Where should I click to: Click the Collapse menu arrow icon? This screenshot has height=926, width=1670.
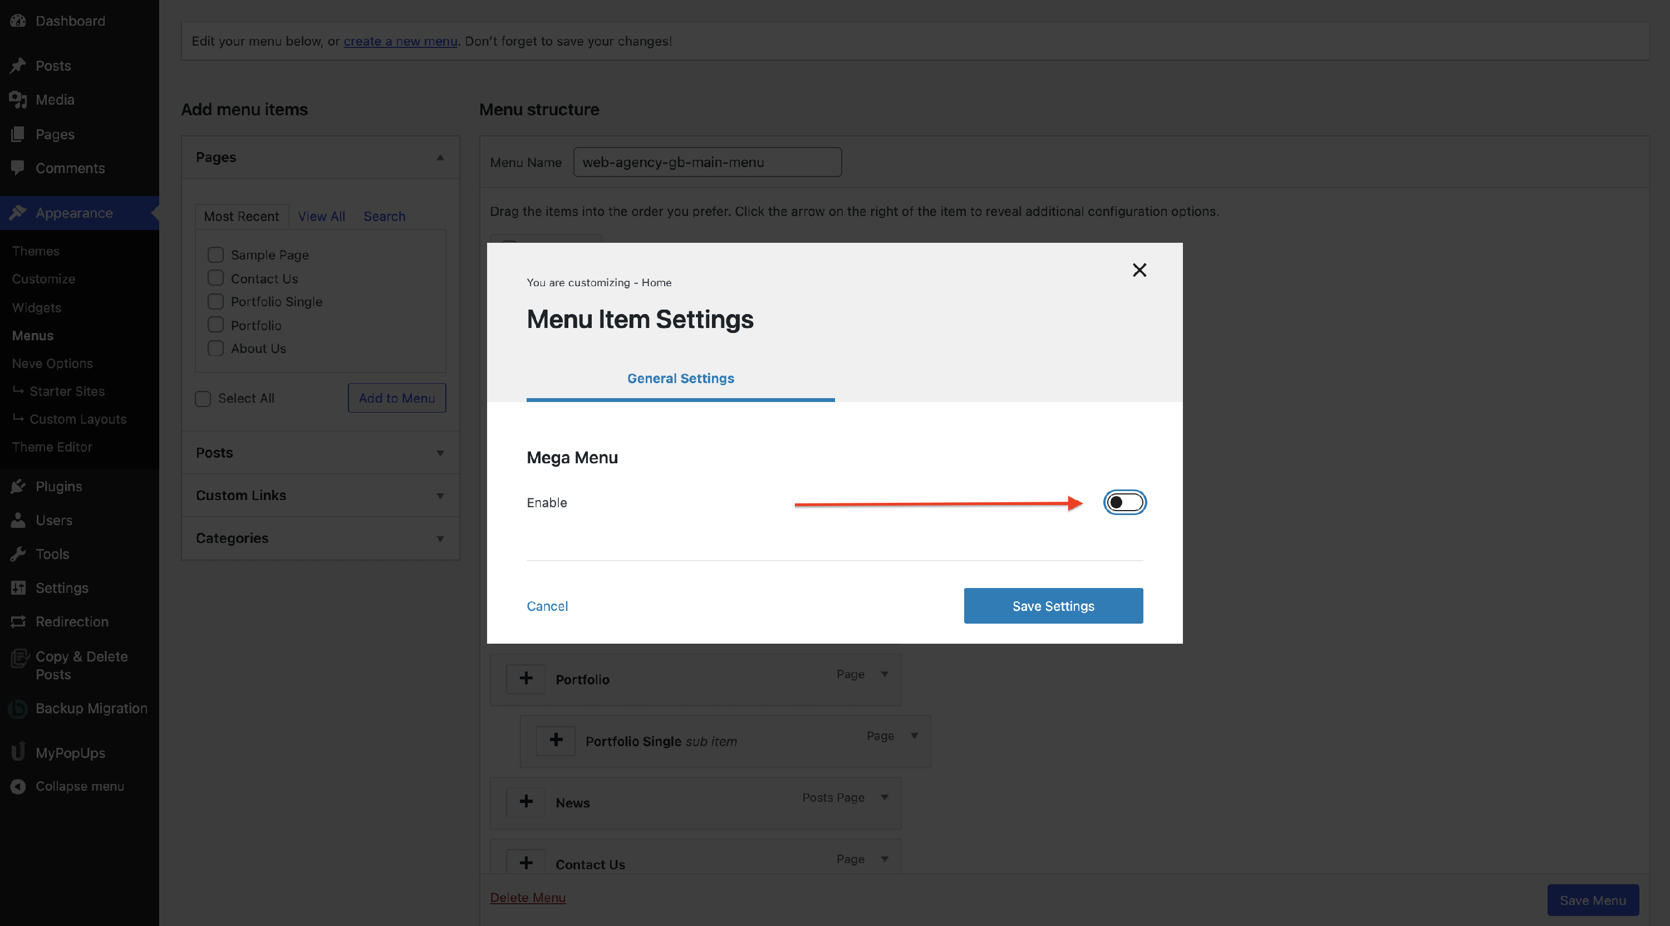pos(18,786)
